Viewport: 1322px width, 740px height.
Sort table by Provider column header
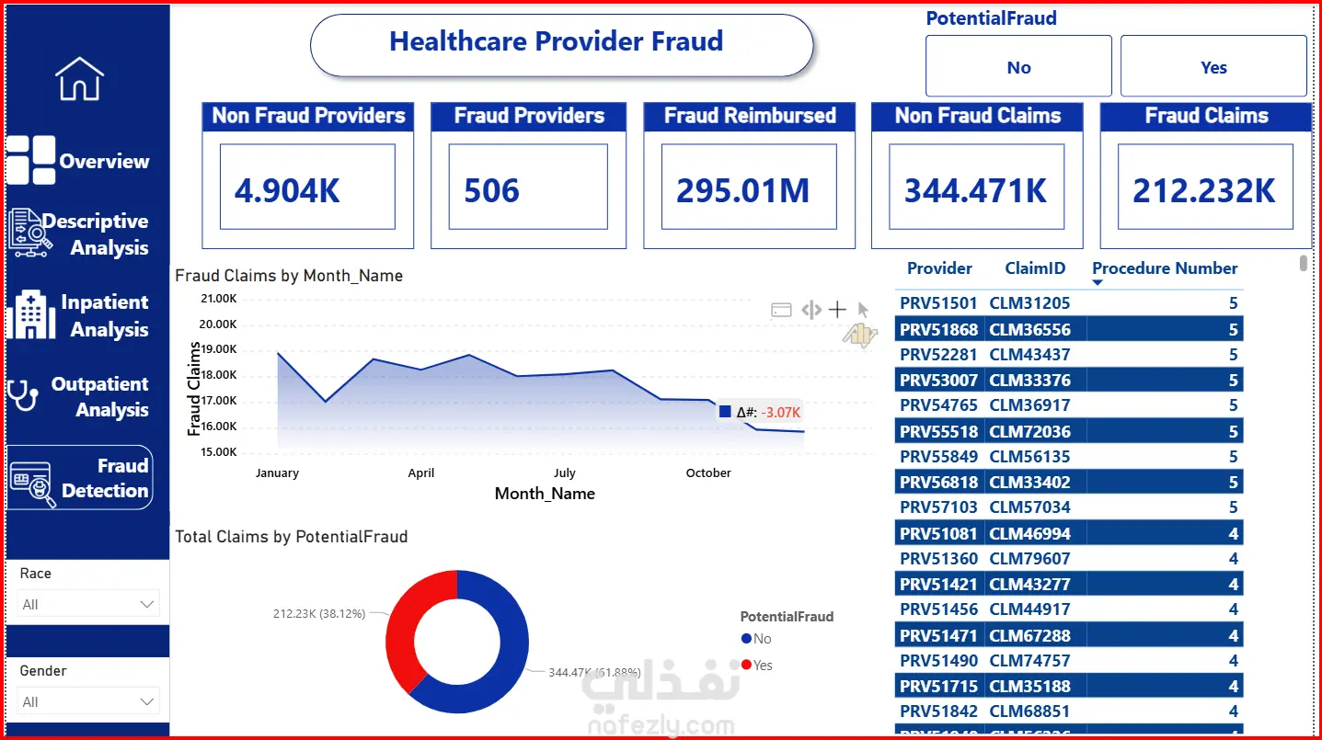coord(939,268)
